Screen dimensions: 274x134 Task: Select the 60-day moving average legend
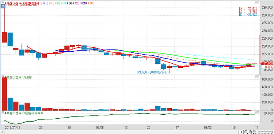click(x=69, y=3)
